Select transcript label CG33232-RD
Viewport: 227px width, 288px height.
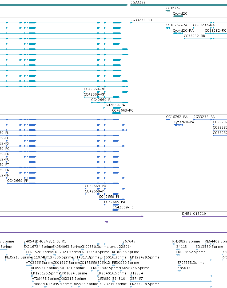click(x=141, y=20)
